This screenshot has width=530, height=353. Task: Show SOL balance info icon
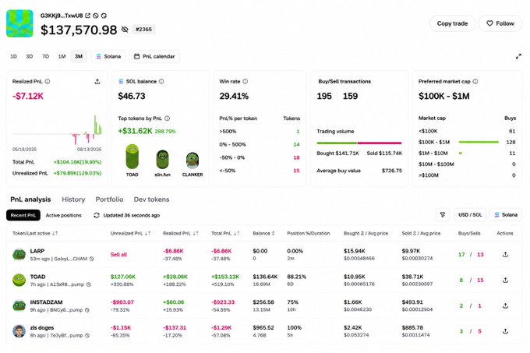point(161,81)
